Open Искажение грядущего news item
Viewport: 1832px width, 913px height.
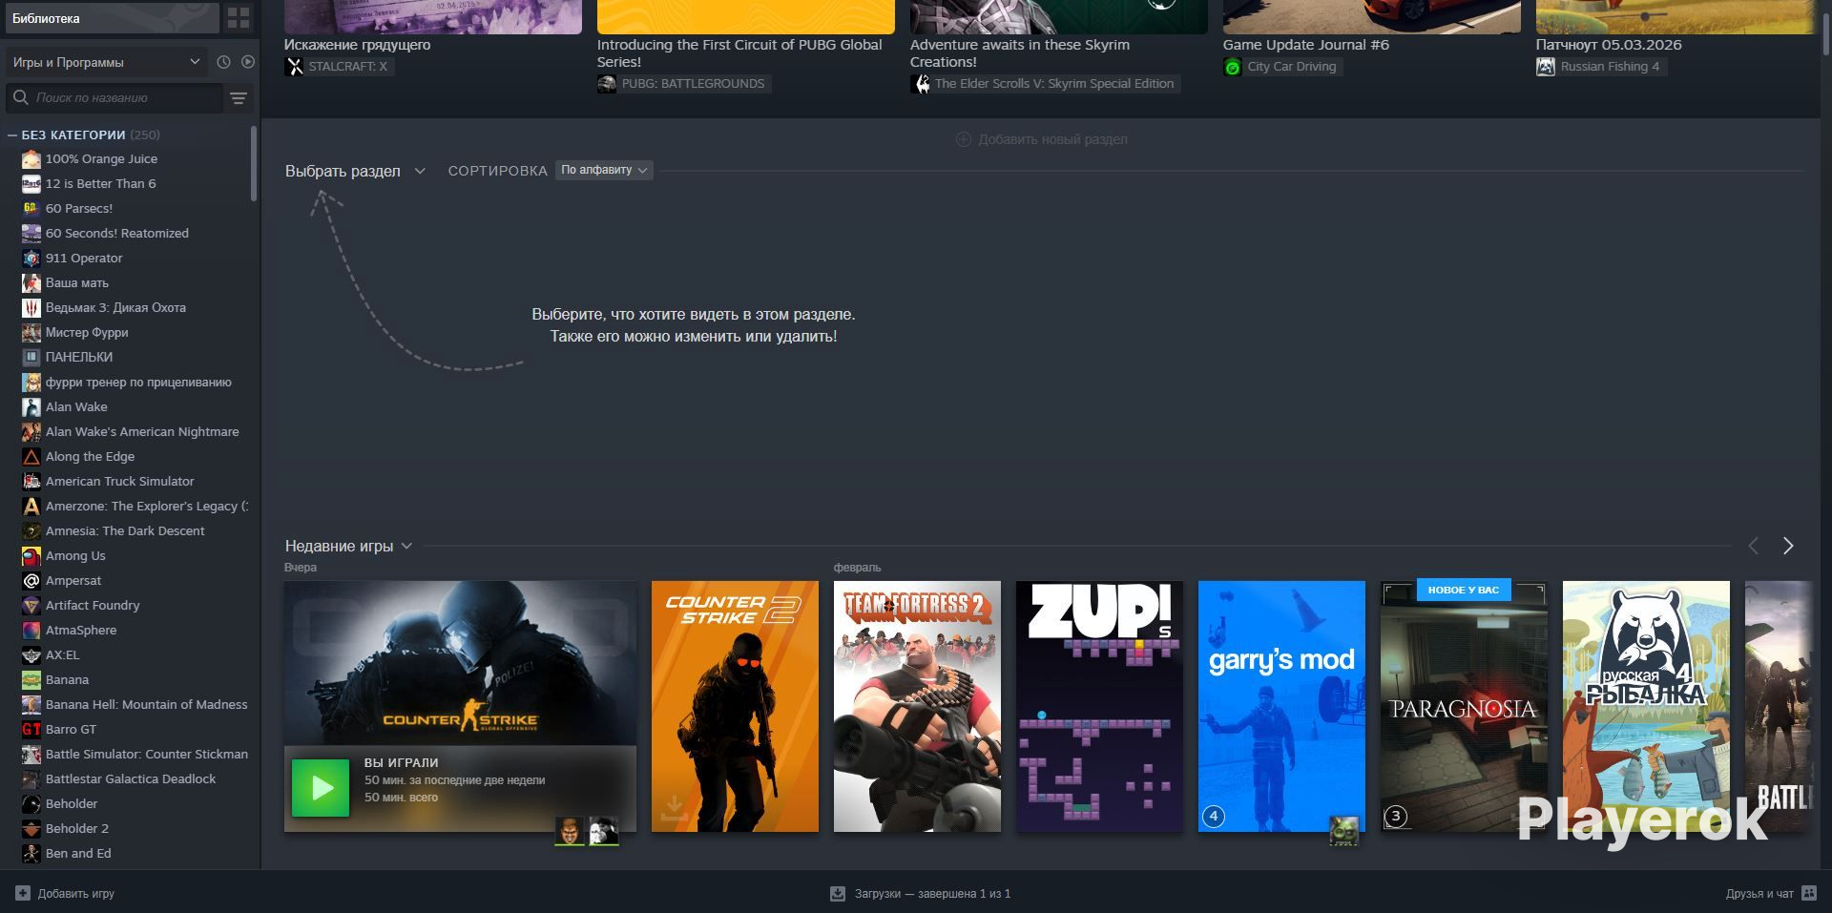click(357, 45)
